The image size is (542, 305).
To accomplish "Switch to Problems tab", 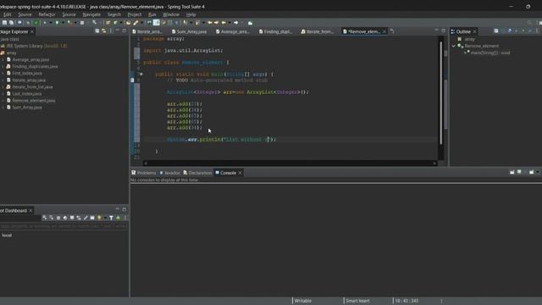I will [x=143, y=173].
